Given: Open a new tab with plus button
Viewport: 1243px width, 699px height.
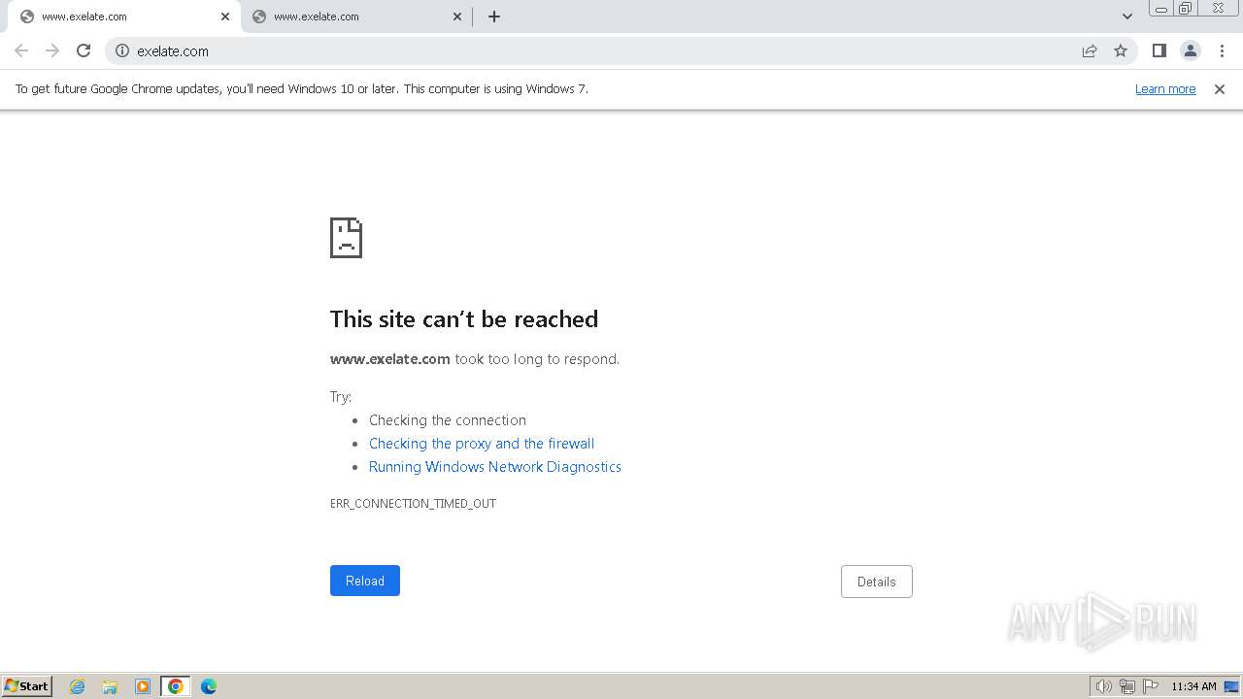Looking at the screenshot, I should (x=494, y=17).
